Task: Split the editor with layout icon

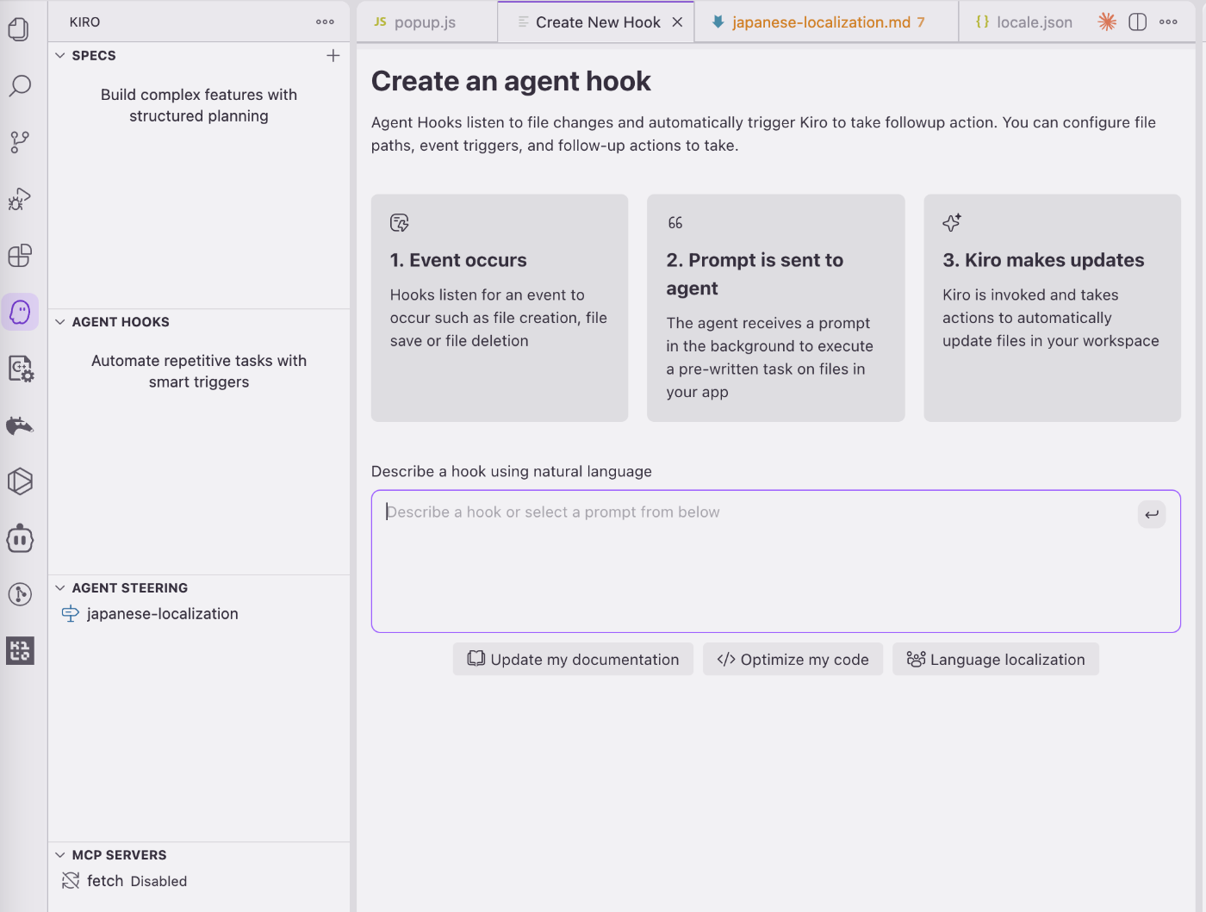Action: click(x=1138, y=22)
